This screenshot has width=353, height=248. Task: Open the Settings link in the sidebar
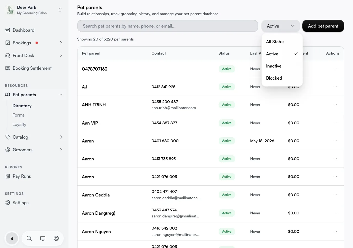point(21,203)
